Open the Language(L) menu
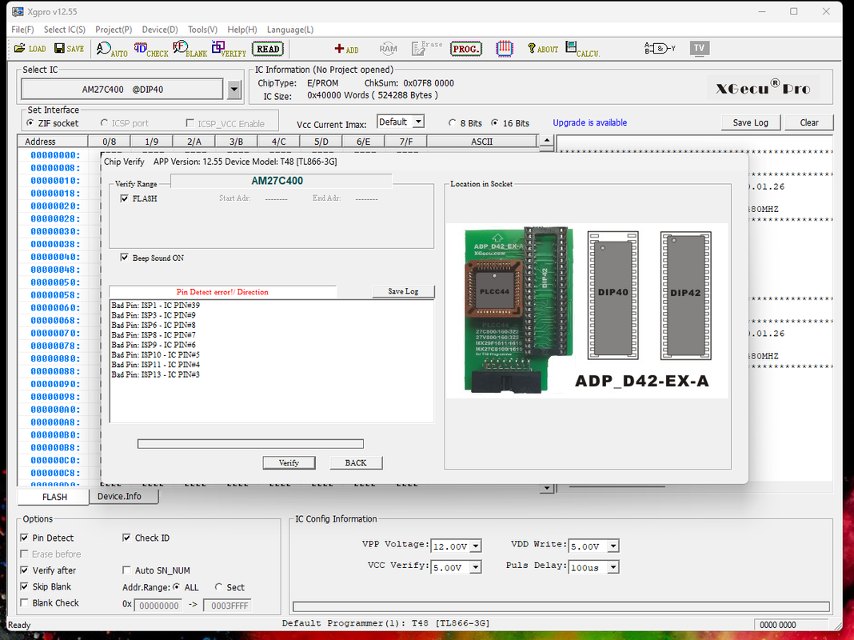 (289, 30)
